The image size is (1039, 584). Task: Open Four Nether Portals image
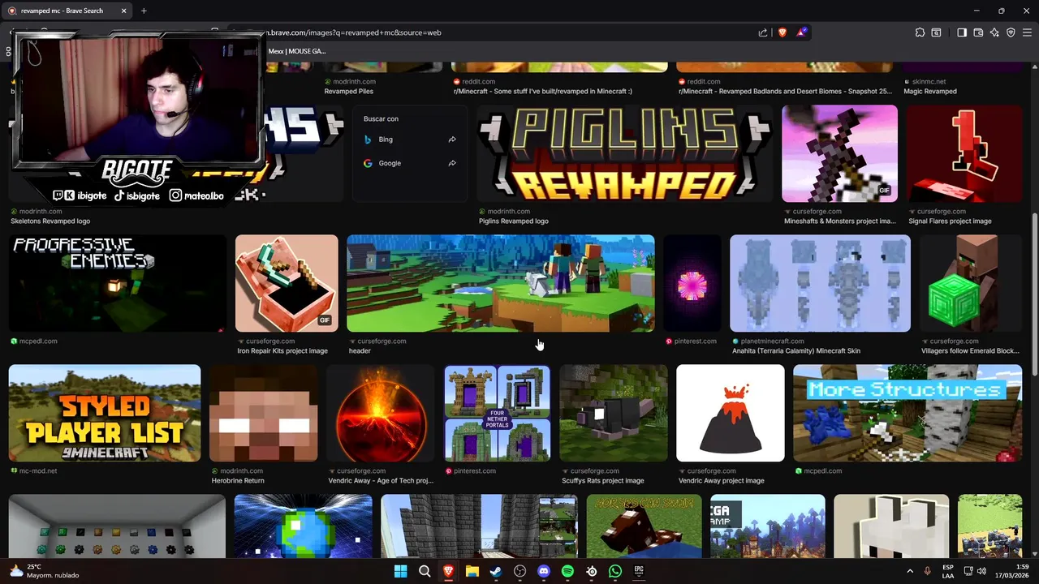[497, 413]
